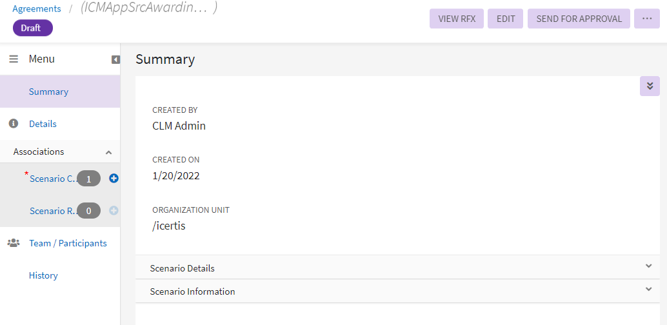The image size is (667, 325).
Task: Click the EDIT button
Action: coord(506,19)
